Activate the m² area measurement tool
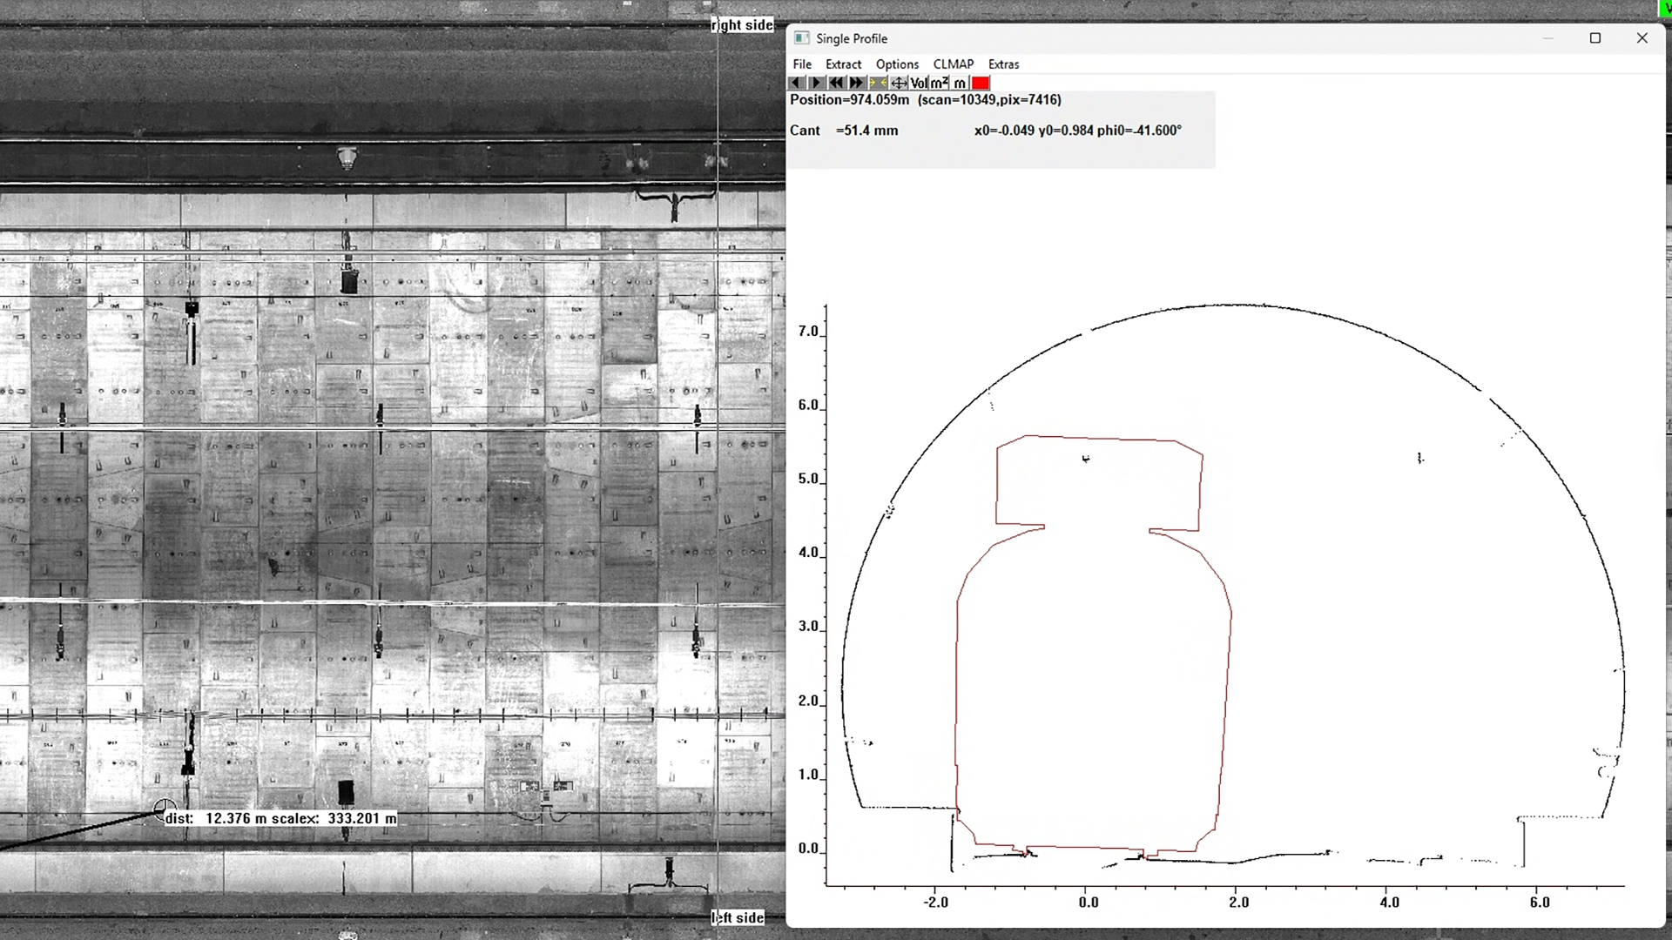 [939, 83]
